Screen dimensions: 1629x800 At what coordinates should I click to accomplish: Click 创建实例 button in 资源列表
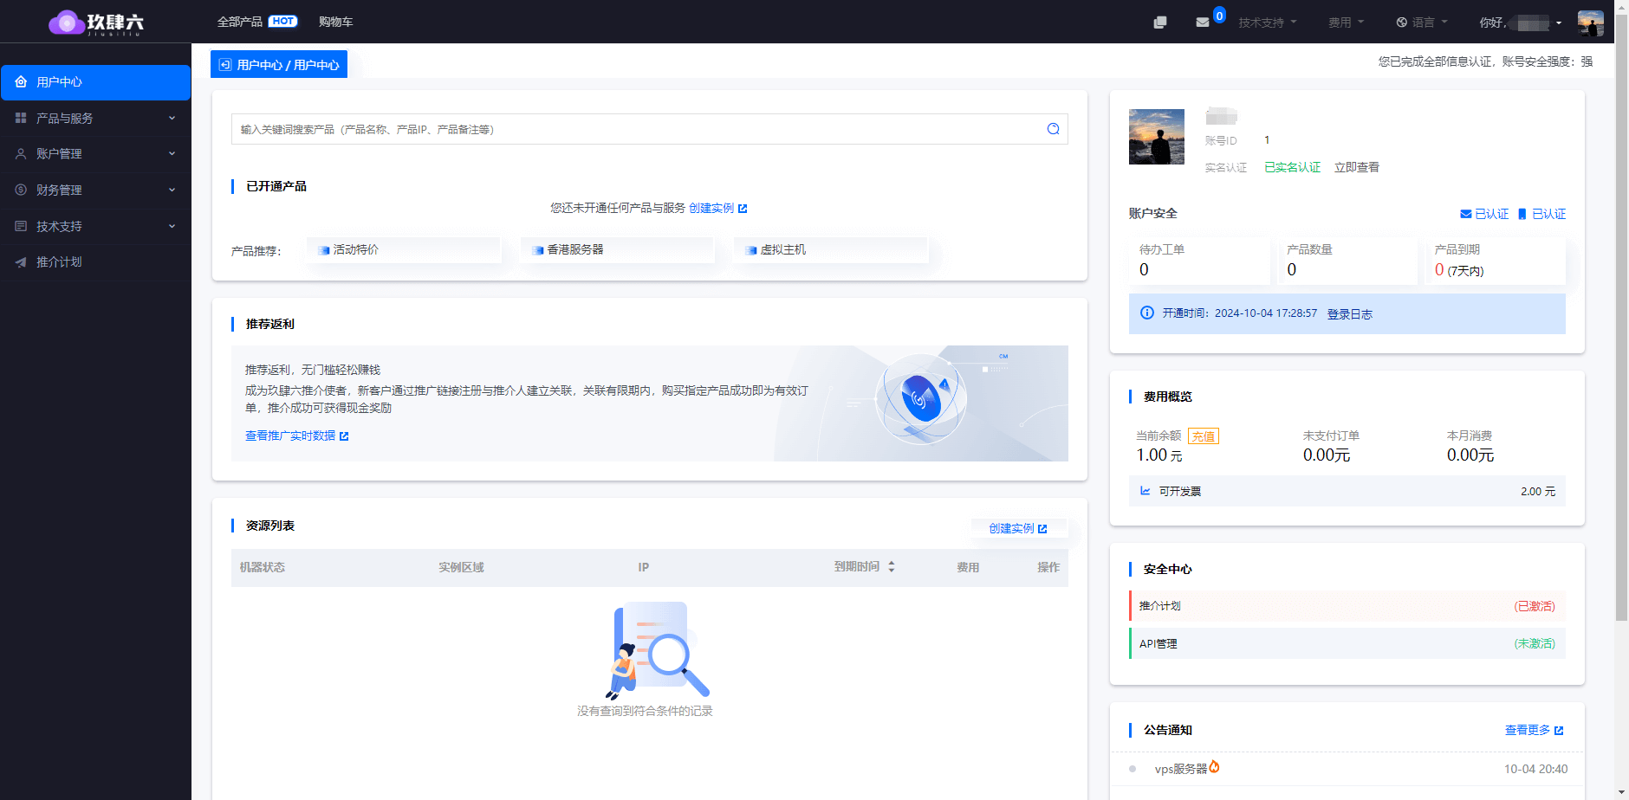[1019, 528]
